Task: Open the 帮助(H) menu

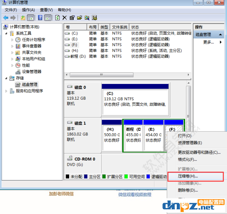Action: (x=64, y=10)
